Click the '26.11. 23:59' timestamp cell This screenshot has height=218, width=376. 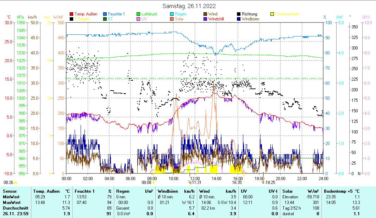(15, 214)
